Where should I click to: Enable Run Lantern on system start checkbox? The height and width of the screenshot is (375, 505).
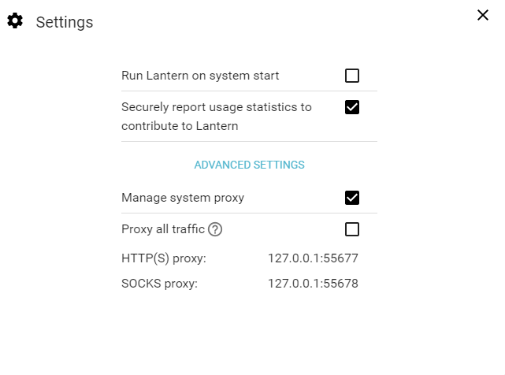point(351,76)
